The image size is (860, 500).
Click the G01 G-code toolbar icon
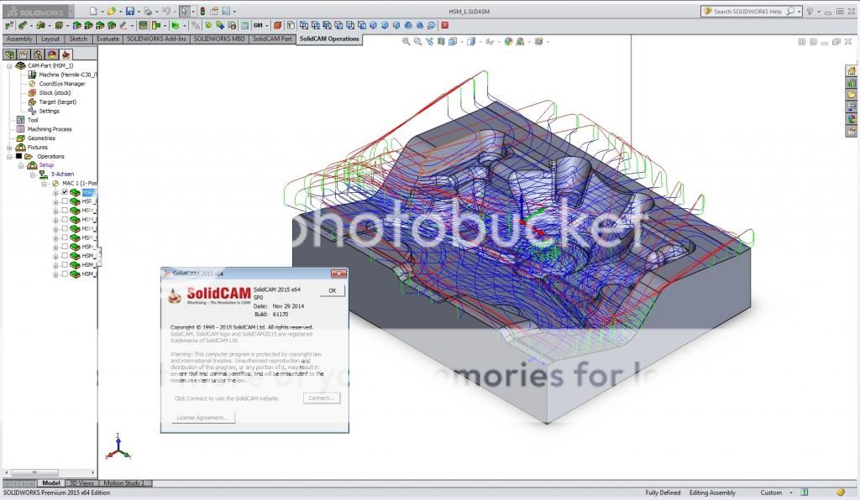257,25
